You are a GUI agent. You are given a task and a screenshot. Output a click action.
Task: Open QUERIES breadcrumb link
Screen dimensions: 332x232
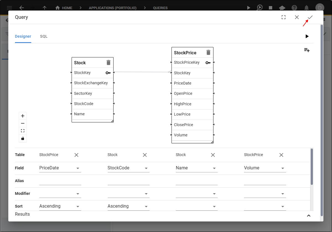click(x=160, y=8)
